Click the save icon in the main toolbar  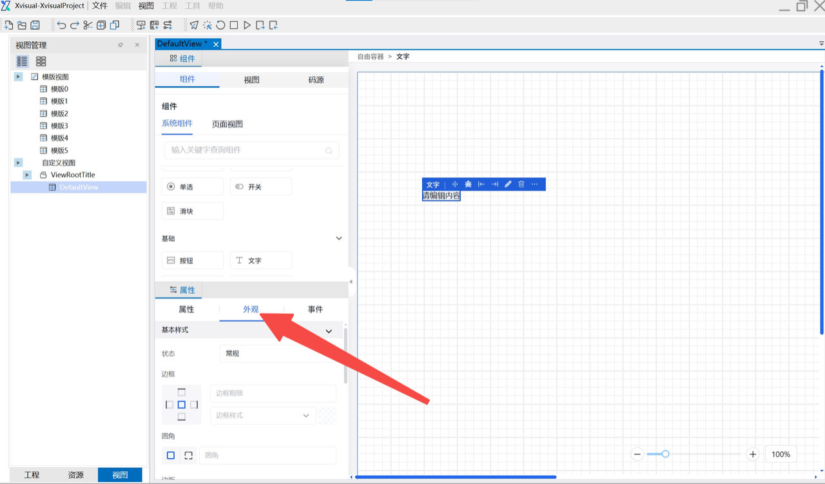pyautogui.click(x=35, y=25)
